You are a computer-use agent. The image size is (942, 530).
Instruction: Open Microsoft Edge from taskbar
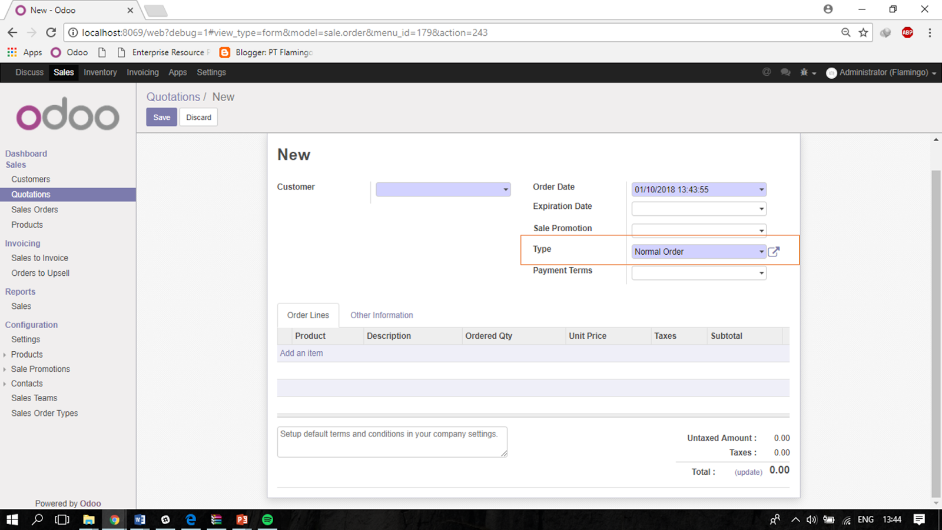191,519
